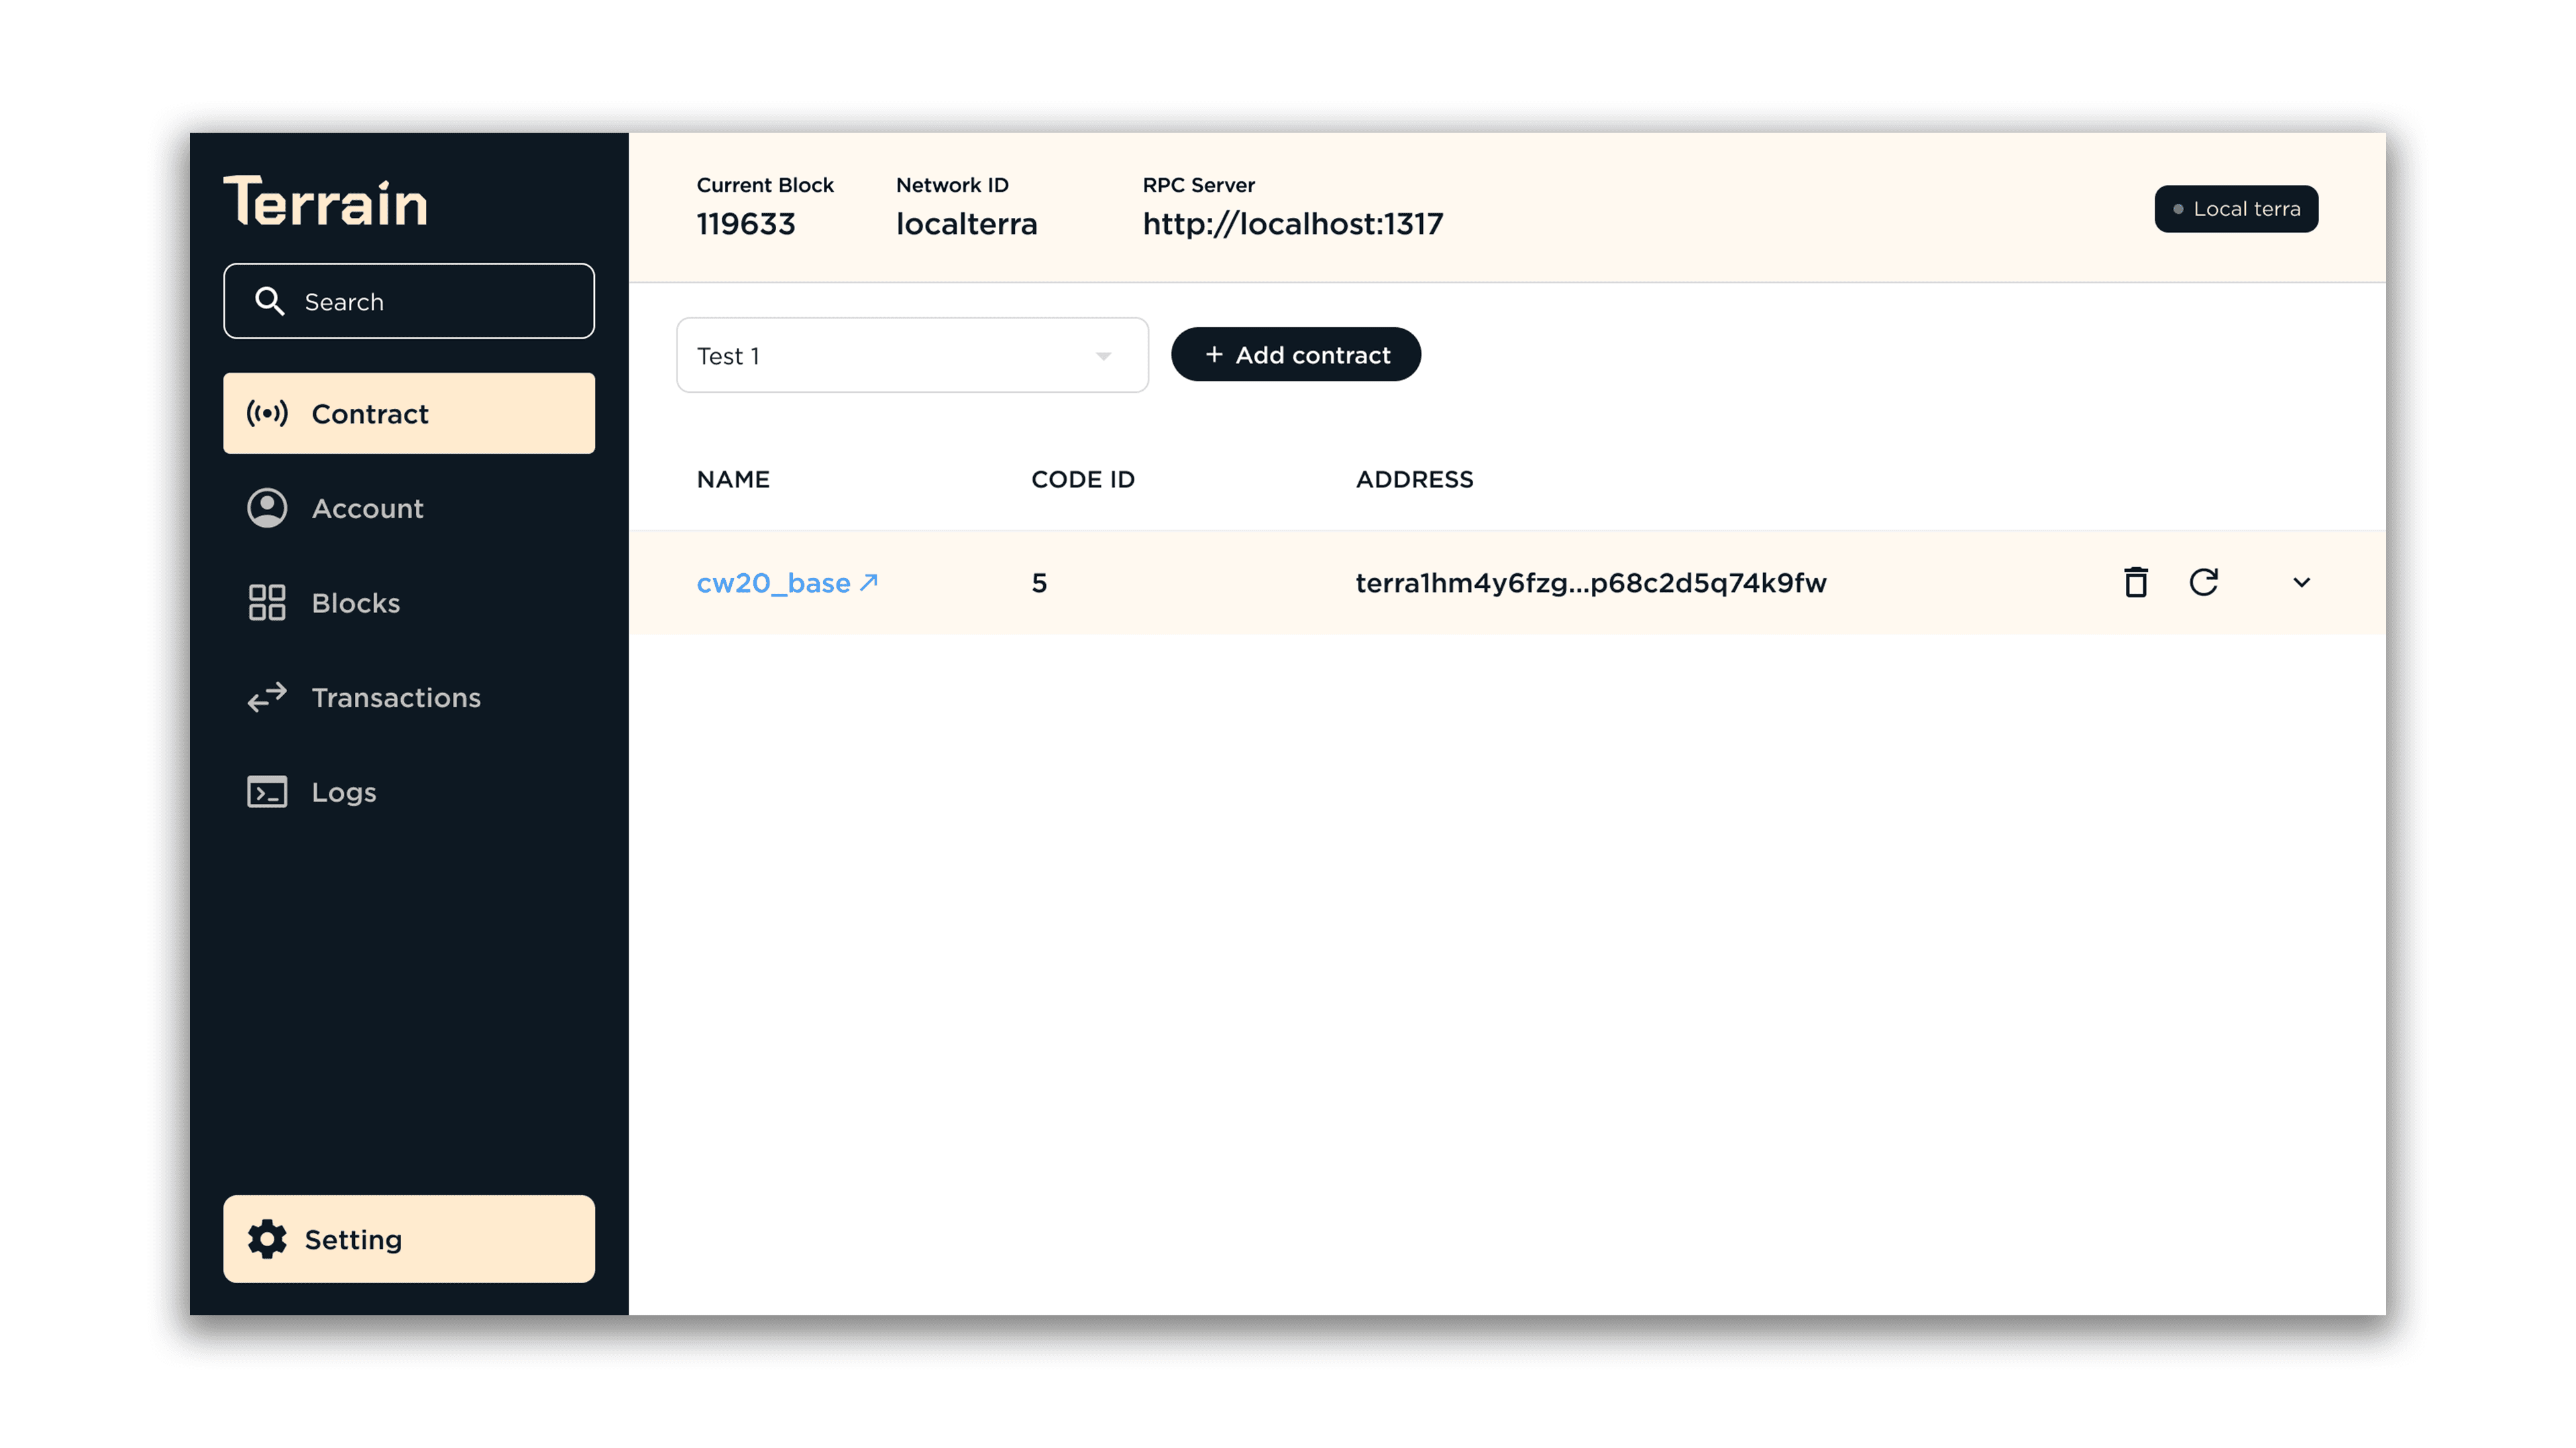Go to the Blocks section
The width and height of the screenshot is (2576, 1448).
tap(356, 603)
